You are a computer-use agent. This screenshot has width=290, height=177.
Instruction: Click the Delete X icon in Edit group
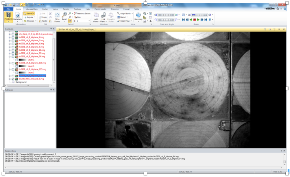(50, 13)
